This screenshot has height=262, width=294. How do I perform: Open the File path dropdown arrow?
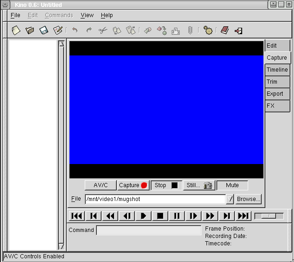pos(230,199)
